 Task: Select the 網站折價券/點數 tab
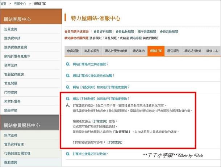(116, 51)
